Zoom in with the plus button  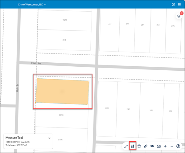point(165,146)
